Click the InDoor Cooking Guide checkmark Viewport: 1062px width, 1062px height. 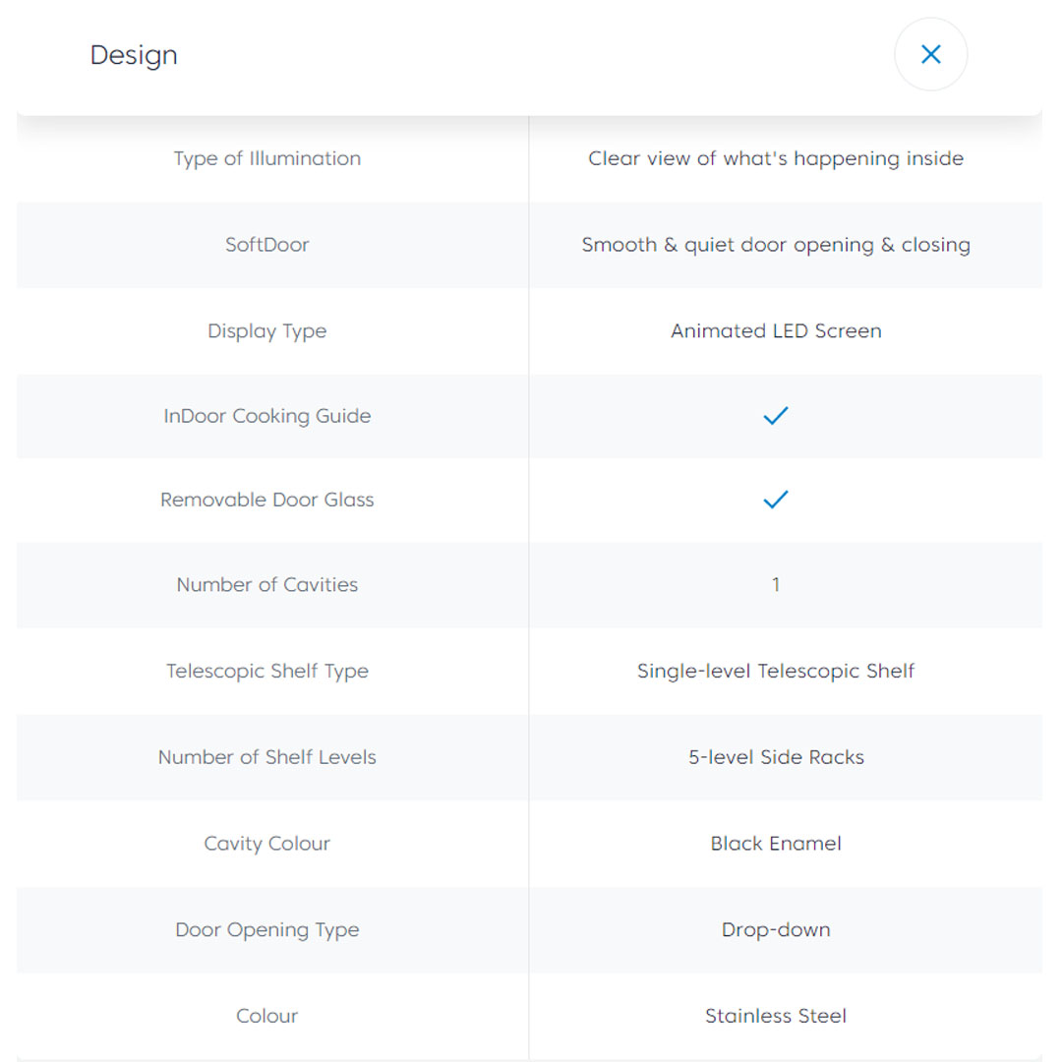[776, 416]
